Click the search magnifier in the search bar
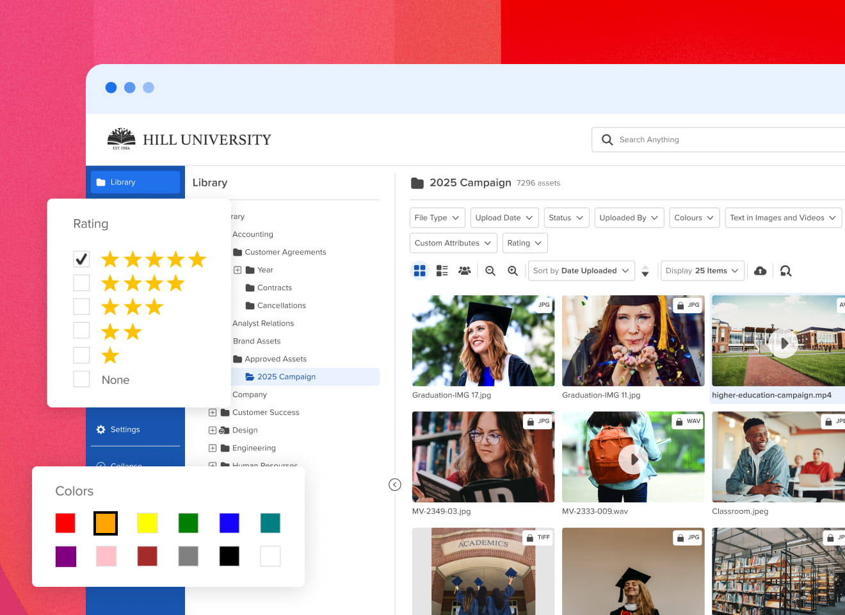 (607, 139)
